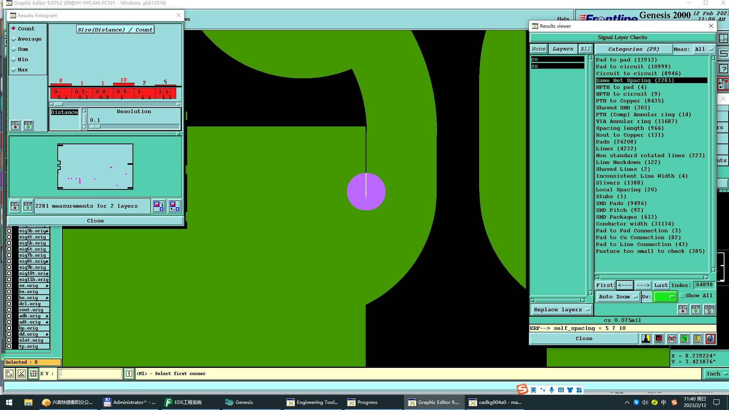Select Slivers (1388) category entry

click(x=619, y=183)
